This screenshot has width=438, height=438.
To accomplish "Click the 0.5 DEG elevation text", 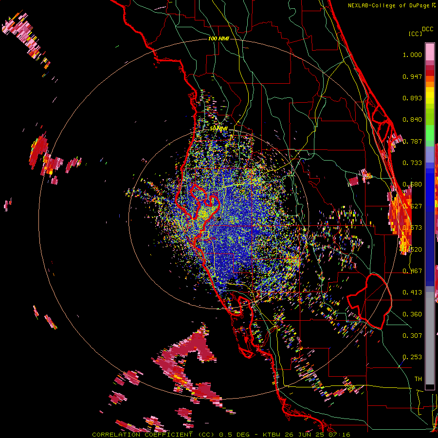I will 235,435.
